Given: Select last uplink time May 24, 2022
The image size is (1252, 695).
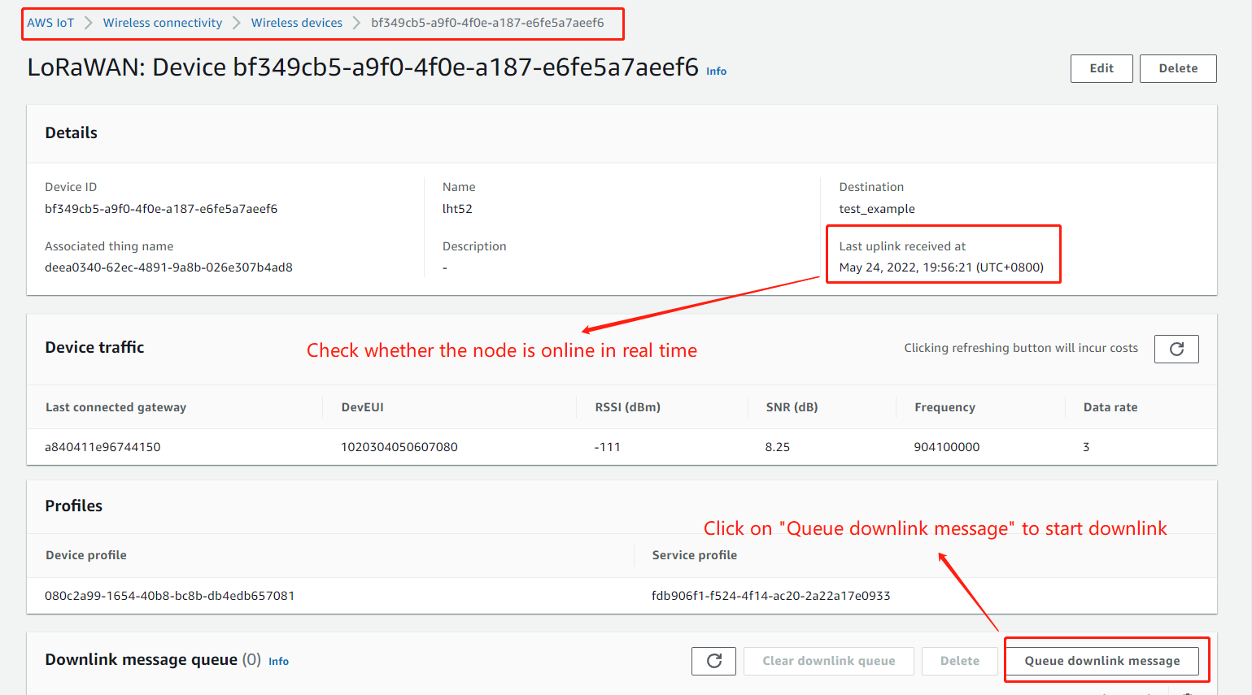Looking at the screenshot, I should [x=941, y=267].
